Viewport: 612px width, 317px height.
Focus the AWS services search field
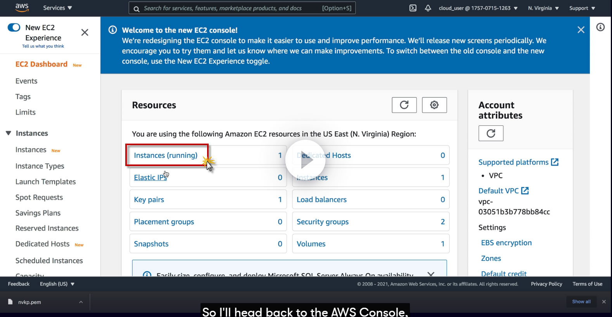242,8
